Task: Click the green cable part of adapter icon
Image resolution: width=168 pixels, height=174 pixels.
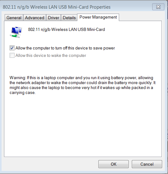Action: coord(15,36)
